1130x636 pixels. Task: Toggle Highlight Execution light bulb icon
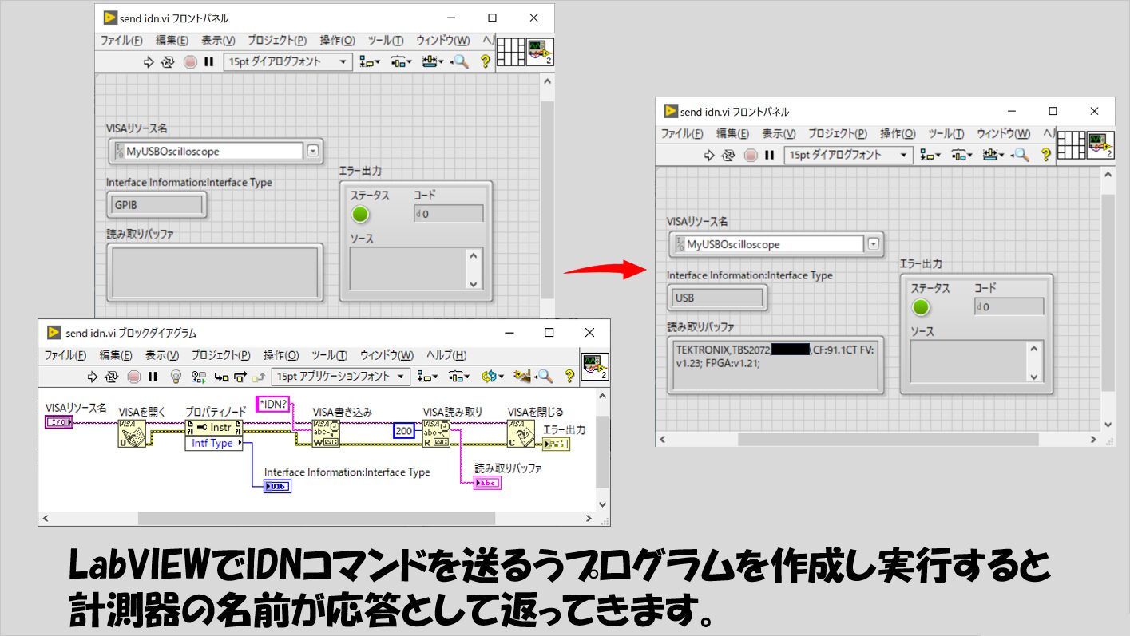click(x=177, y=377)
